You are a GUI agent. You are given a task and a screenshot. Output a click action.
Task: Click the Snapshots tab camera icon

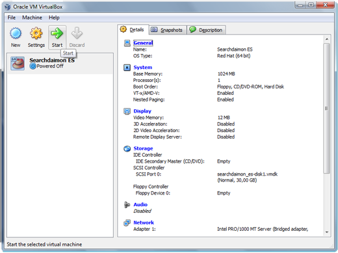[154, 30]
